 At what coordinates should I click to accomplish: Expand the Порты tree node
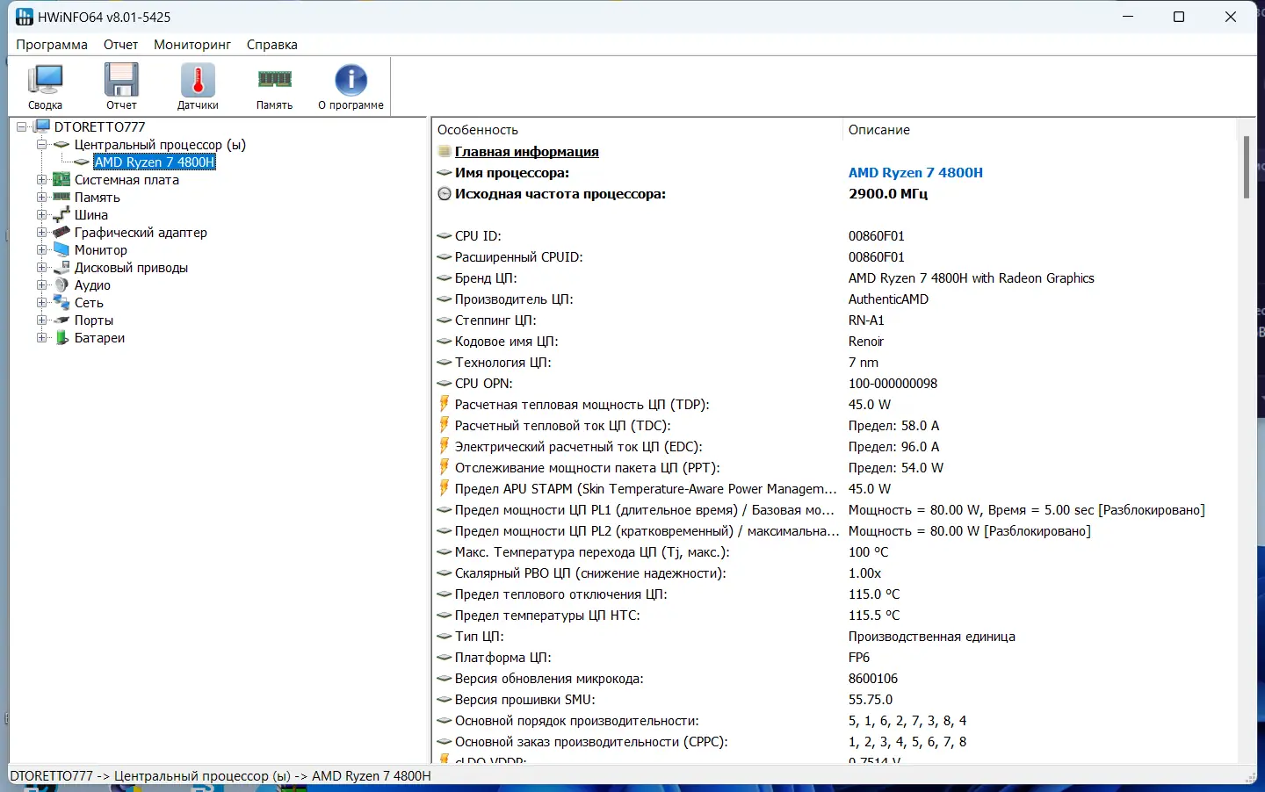[41, 320]
